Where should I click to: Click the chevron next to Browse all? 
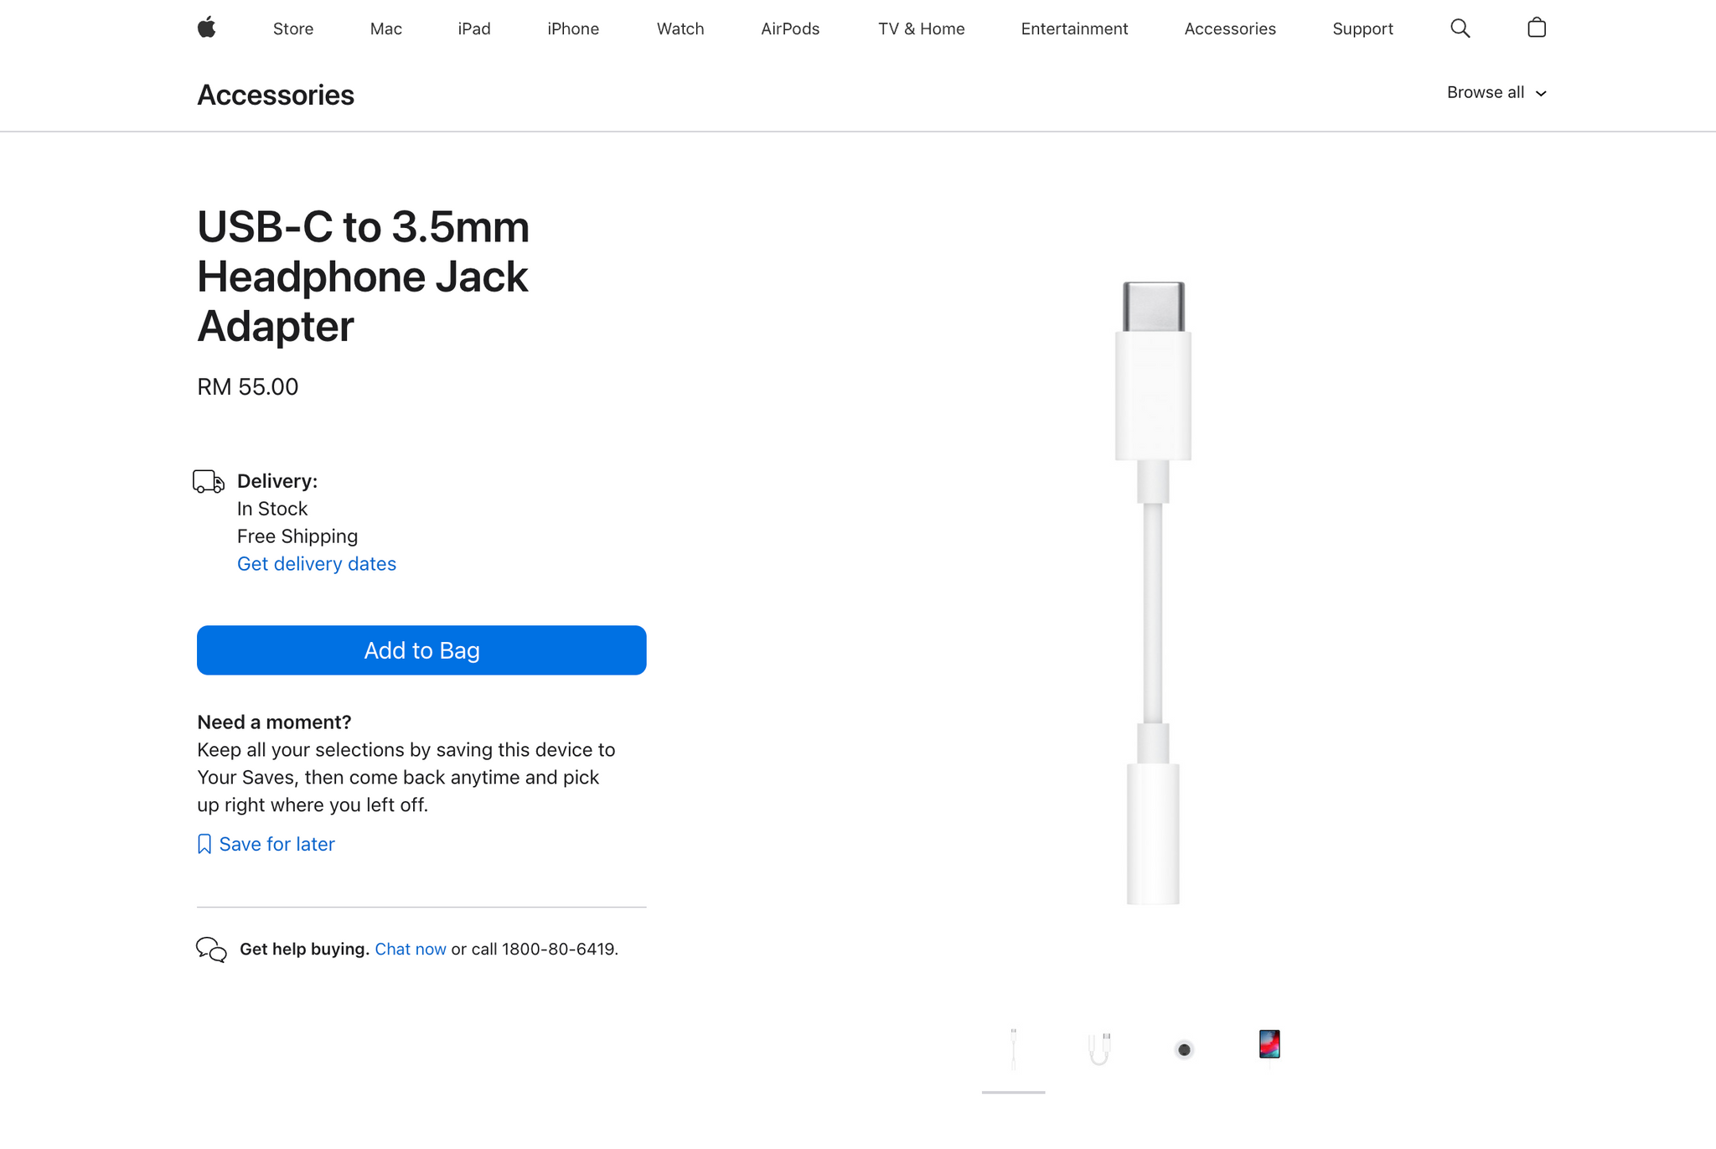(x=1540, y=94)
